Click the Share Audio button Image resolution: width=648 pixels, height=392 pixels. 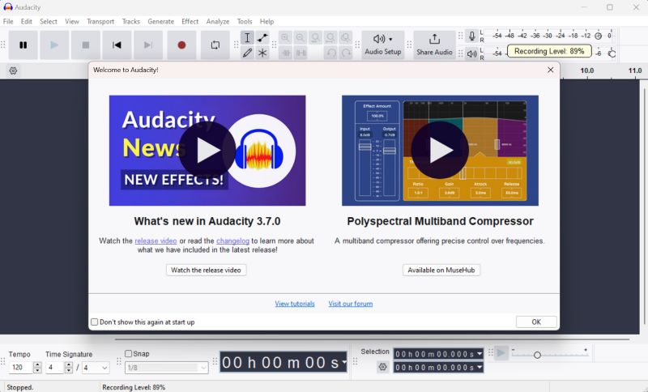(434, 45)
